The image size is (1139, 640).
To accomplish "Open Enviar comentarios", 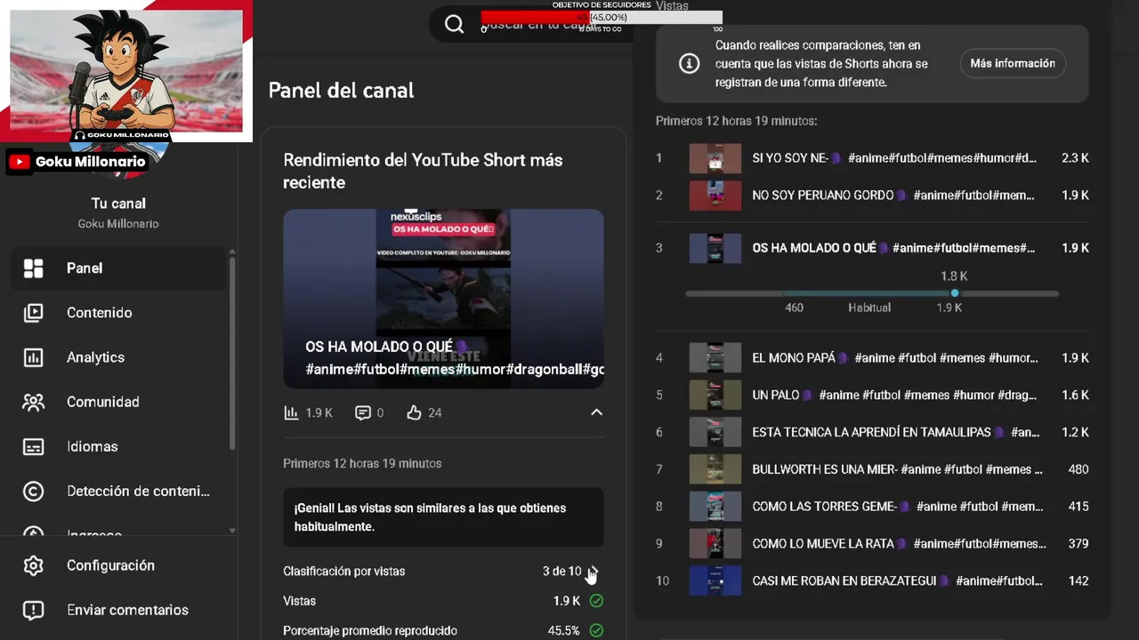I will 118,610.
